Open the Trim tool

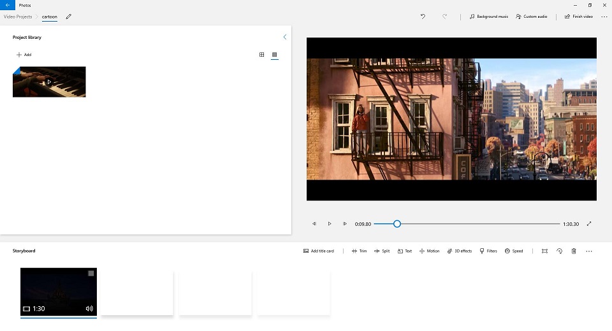(359, 251)
